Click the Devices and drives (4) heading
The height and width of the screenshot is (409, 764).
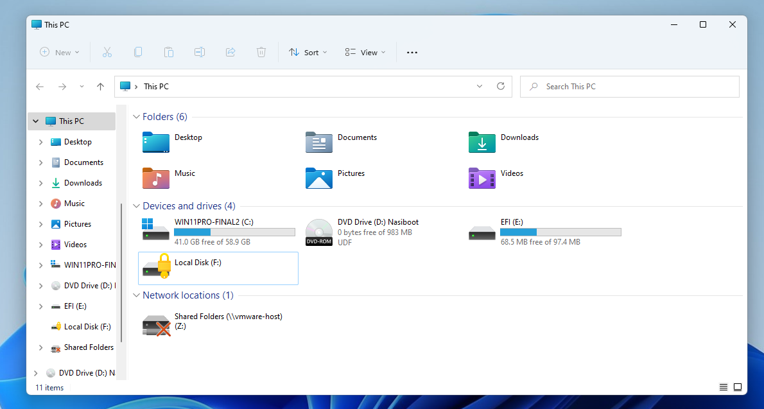coord(189,205)
